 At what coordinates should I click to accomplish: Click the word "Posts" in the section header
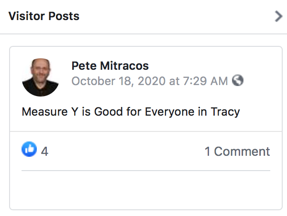pos(64,16)
